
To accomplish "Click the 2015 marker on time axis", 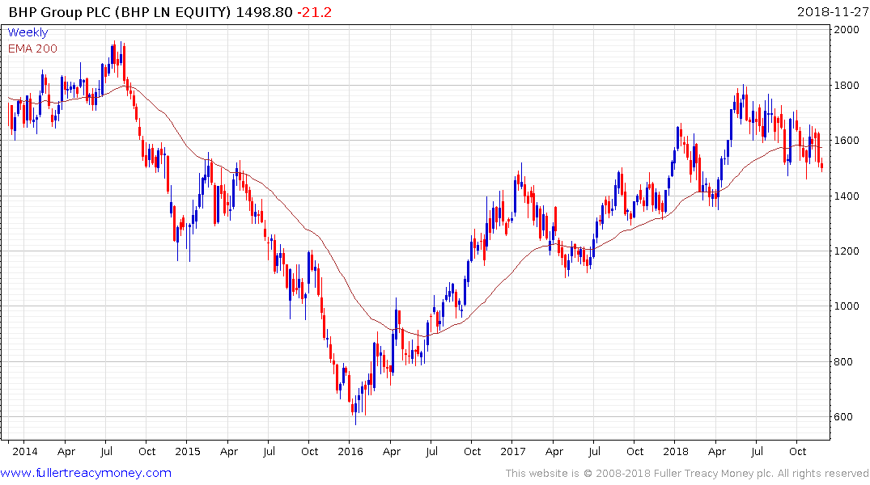I will (187, 451).
